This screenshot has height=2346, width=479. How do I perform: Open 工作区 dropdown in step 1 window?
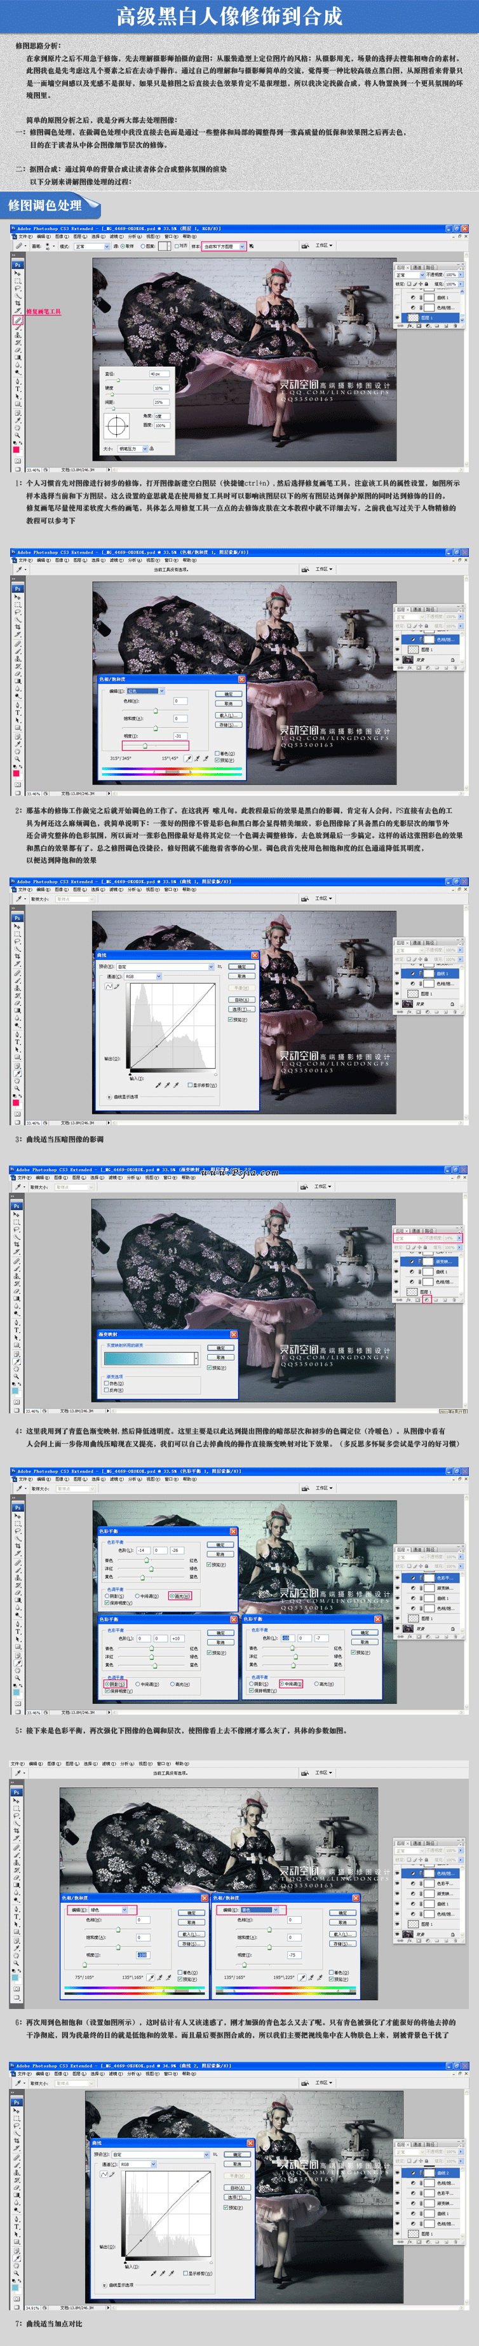[323, 245]
